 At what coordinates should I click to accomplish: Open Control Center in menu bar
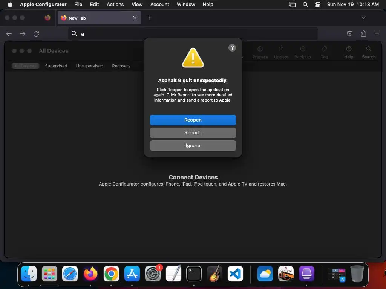coord(317,5)
